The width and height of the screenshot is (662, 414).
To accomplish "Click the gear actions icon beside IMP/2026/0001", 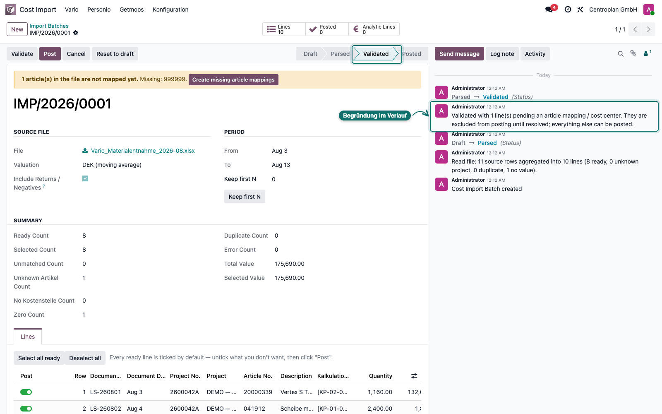I will 76,33.
